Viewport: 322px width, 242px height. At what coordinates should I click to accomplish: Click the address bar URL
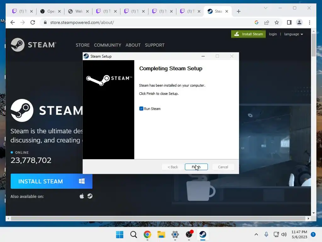[82, 22]
